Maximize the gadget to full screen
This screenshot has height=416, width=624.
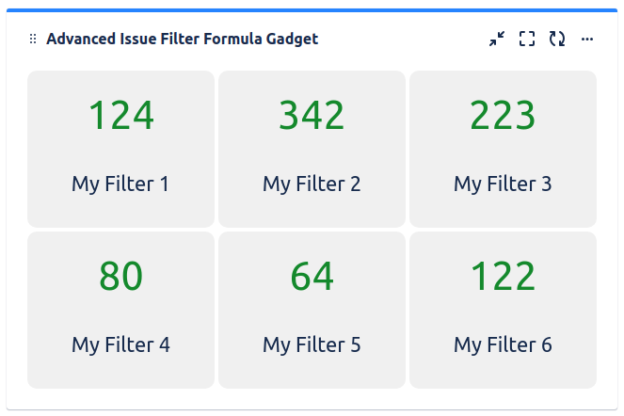(527, 40)
